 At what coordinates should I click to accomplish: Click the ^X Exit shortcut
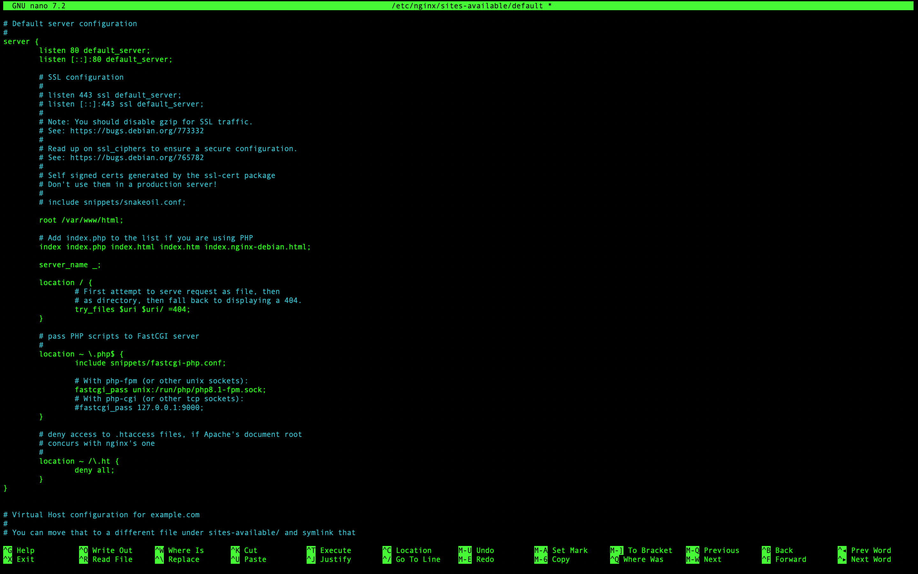click(19, 559)
